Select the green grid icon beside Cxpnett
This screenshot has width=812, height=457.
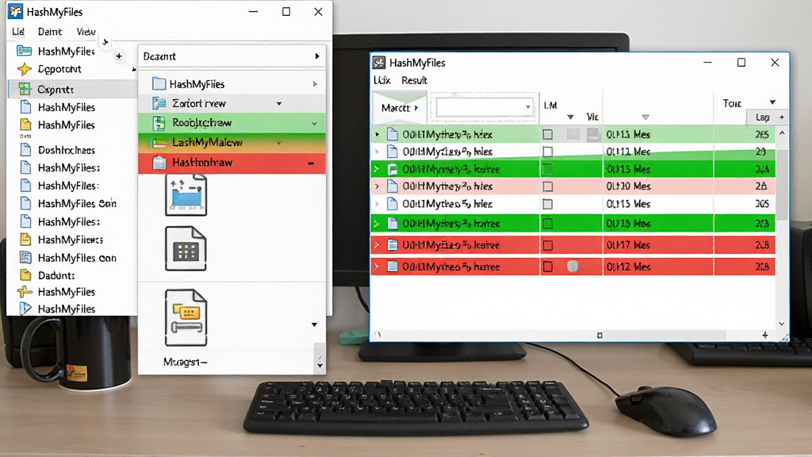click(25, 89)
